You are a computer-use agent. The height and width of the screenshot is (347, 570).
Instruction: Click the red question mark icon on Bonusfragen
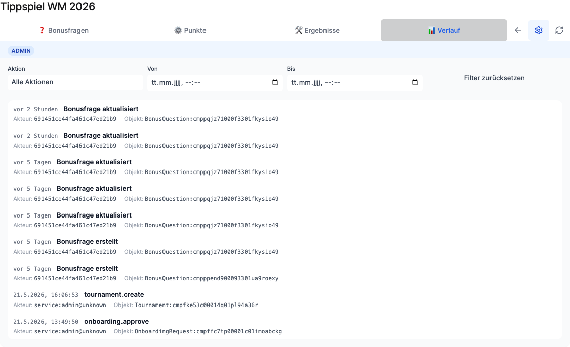(42, 30)
